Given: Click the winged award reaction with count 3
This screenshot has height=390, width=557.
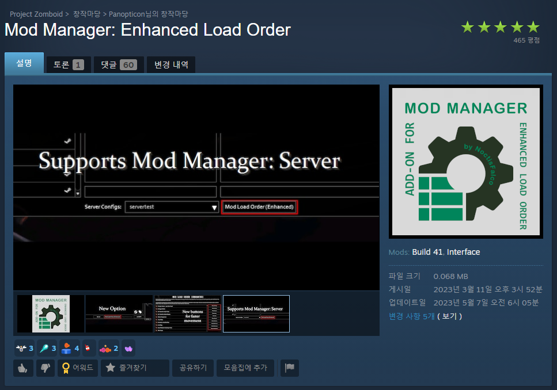Looking at the screenshot, I should pyautogui.click(x=25, y=349).
